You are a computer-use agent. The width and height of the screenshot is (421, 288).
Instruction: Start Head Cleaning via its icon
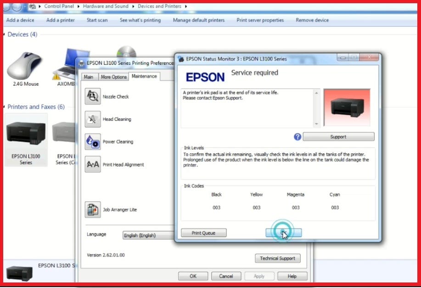click(x=93, y=119)
